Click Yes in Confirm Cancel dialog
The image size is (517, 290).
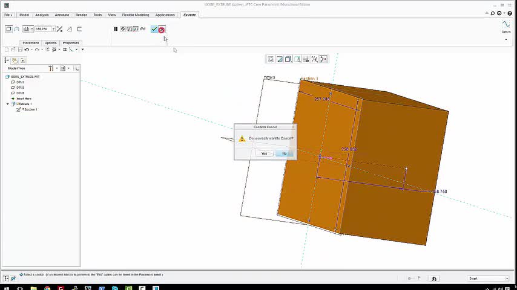tap(264, 153)
